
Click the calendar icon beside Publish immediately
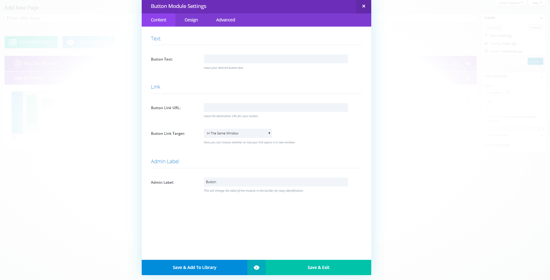click(x=486, y=51)
